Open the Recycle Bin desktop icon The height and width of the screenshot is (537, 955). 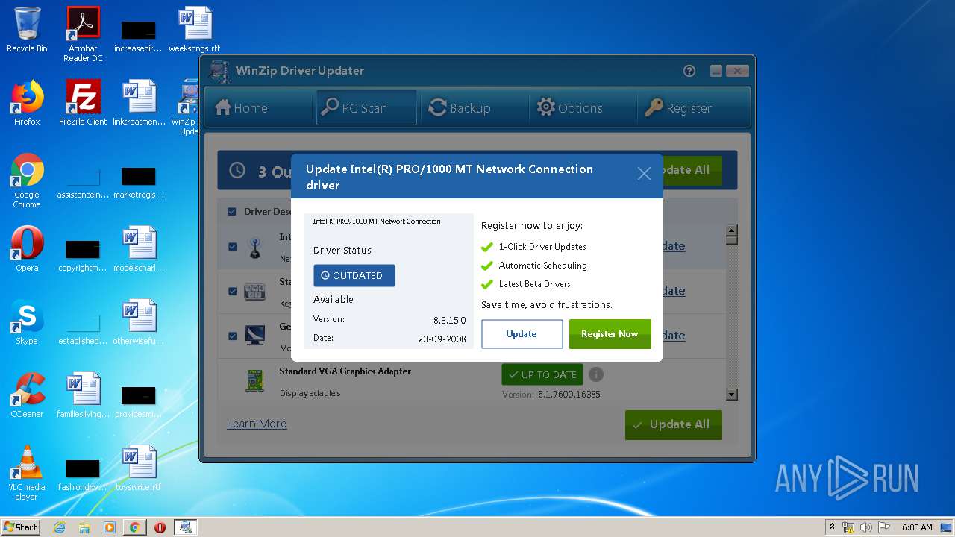(27, 31)
